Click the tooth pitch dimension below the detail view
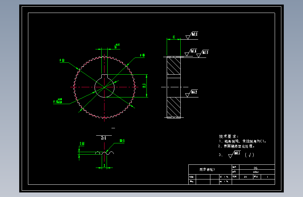 coord(104,165)
